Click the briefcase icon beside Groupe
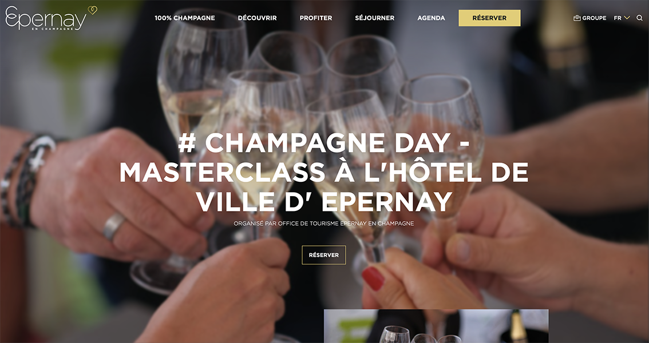This screenshot has width=649, height=343. (577, 18)
